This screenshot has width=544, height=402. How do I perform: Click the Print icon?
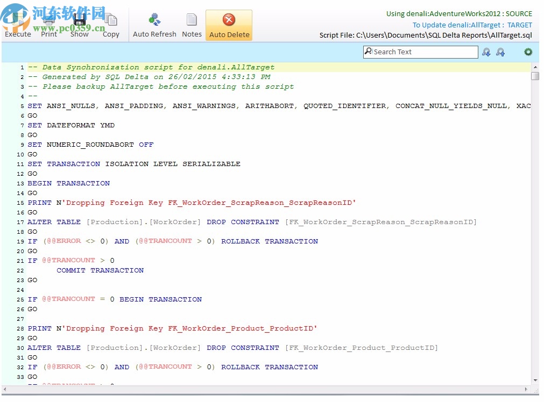[x=48, y=20]
